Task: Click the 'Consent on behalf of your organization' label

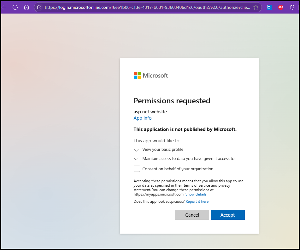Action: [178, 169]
